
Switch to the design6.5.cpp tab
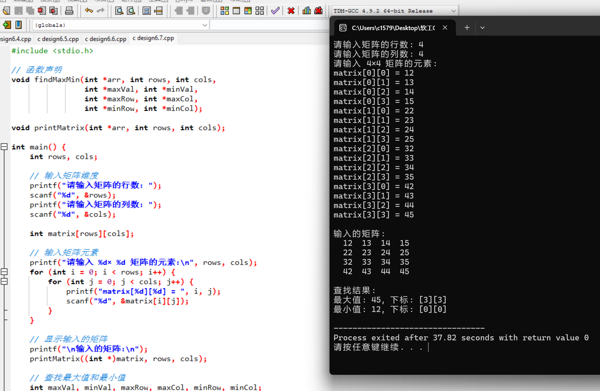tap(58, 39)
